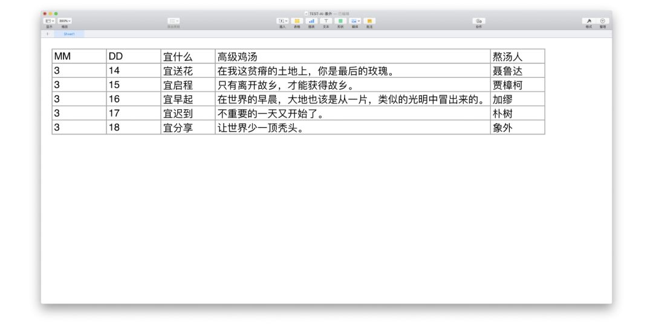Open the Organize (整理) inspector
Viewport: 653px width, 326px height.
[x=603, y=21]
